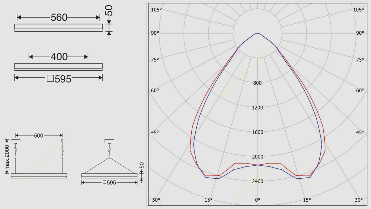Click the 800 candela ring label
The width and height of the screenshot is (371, 209).
tap(257, 83)
